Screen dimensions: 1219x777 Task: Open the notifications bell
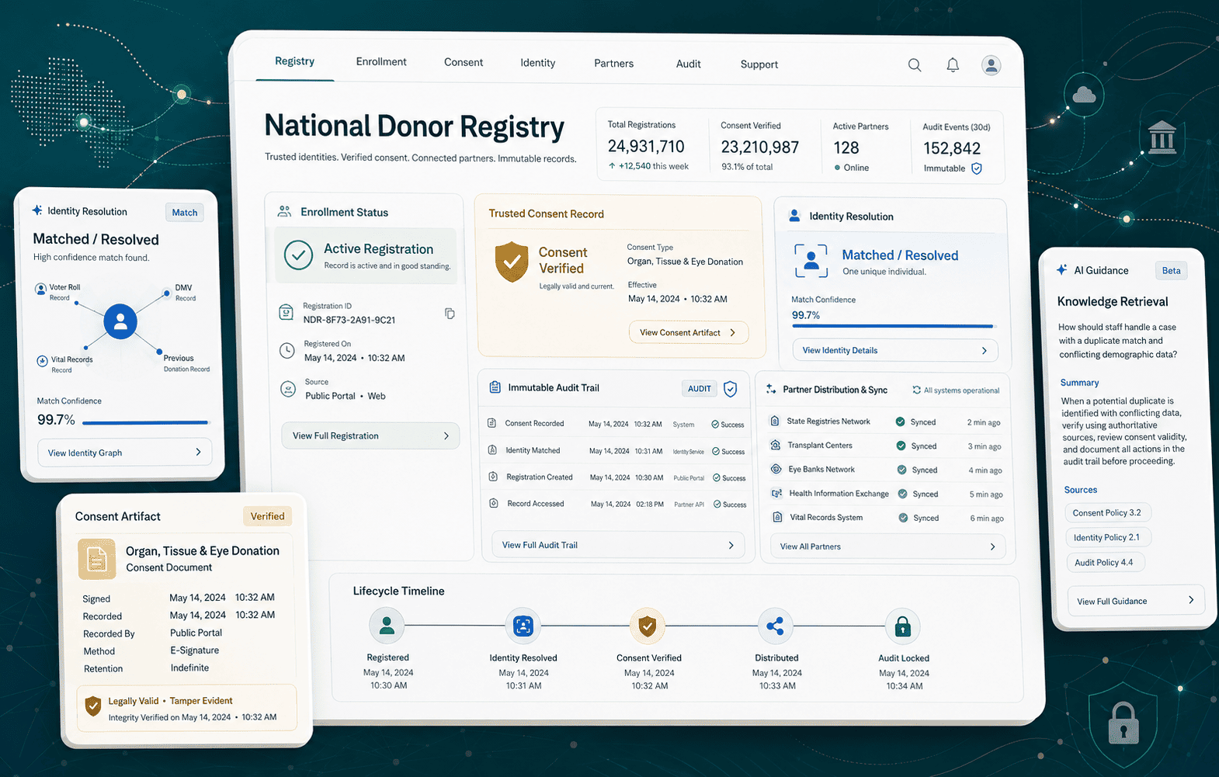[953, 65]
